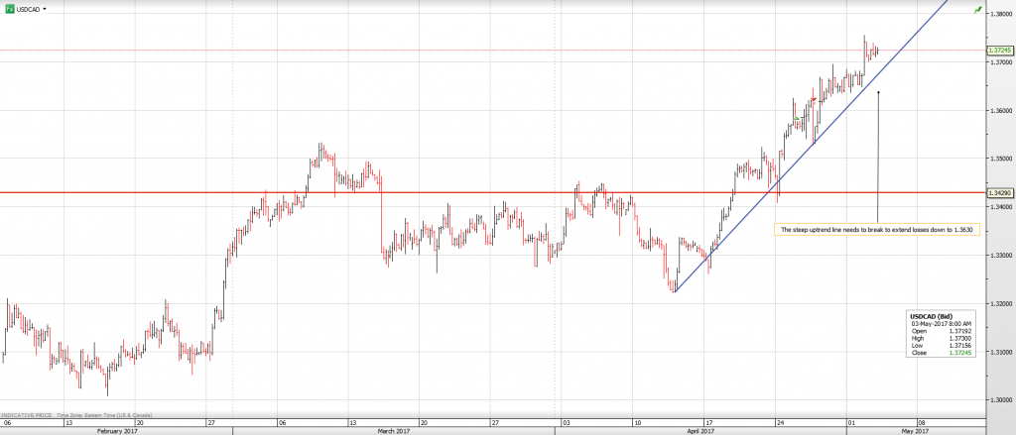
Task: Click the 1.30000 price axis label
Action: coord(999,400)
